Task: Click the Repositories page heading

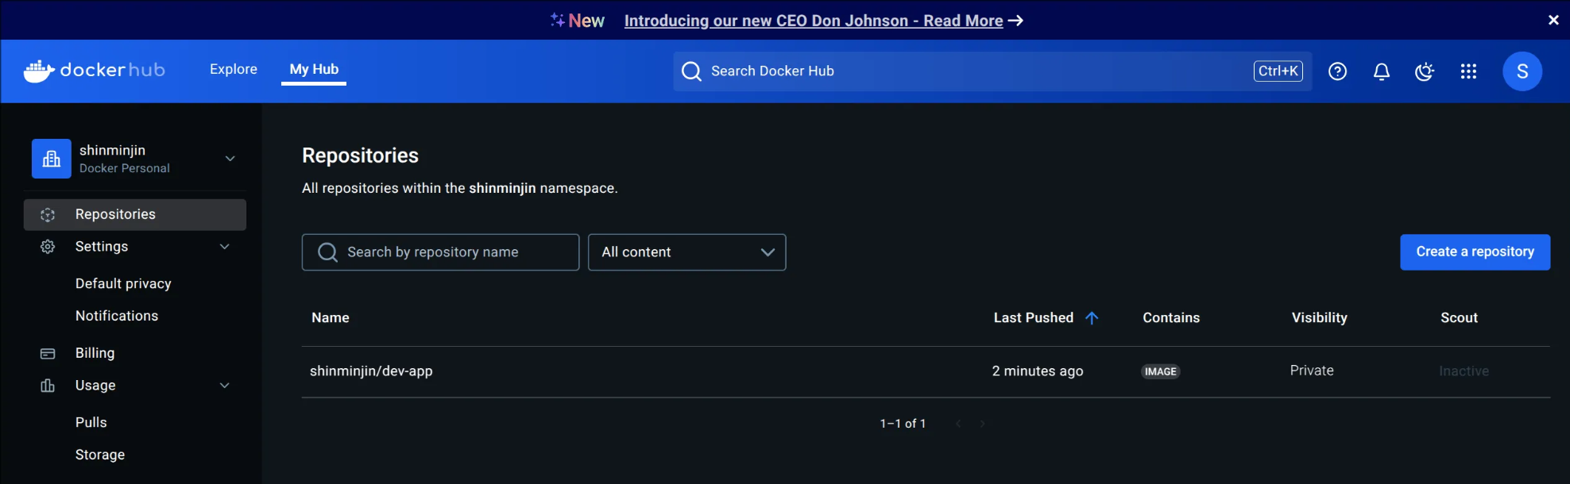Action: [360, 156]
